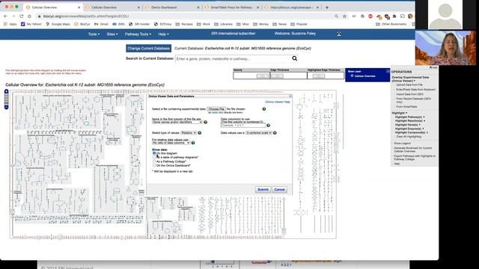479x269 pixels.
Task: Click Show Legend in Operations panel
Action: pos(402,143)
